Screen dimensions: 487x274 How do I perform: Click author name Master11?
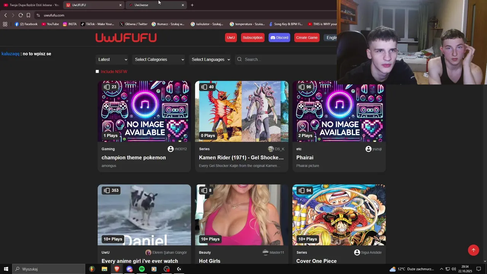(277, 252)
